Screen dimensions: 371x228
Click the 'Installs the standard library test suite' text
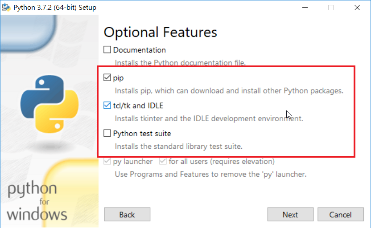178,146
